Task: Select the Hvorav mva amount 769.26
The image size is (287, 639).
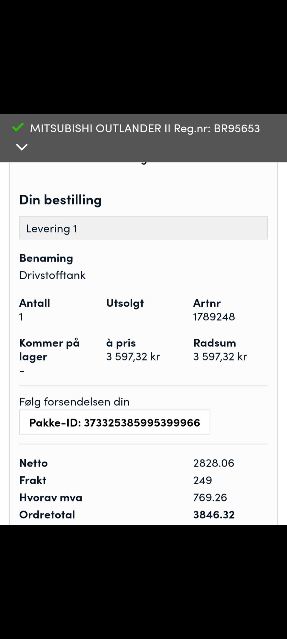Action: pyautogui.click(x=210, y=498)
